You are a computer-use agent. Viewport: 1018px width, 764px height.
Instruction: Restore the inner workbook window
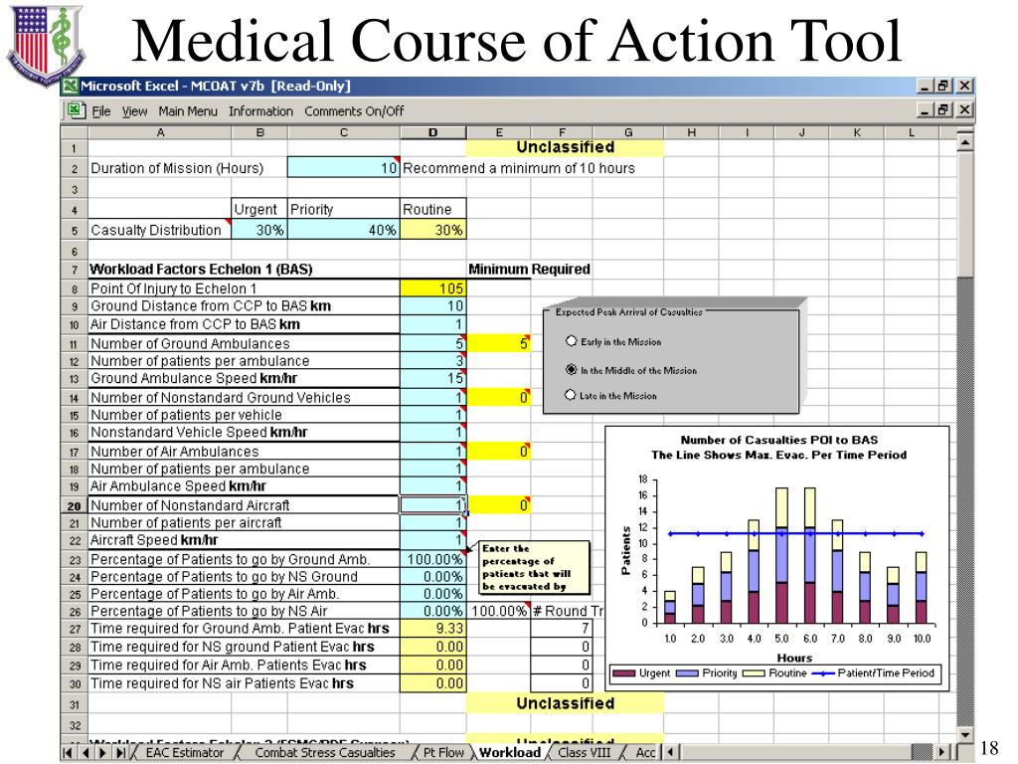click(x=943, y=109)
